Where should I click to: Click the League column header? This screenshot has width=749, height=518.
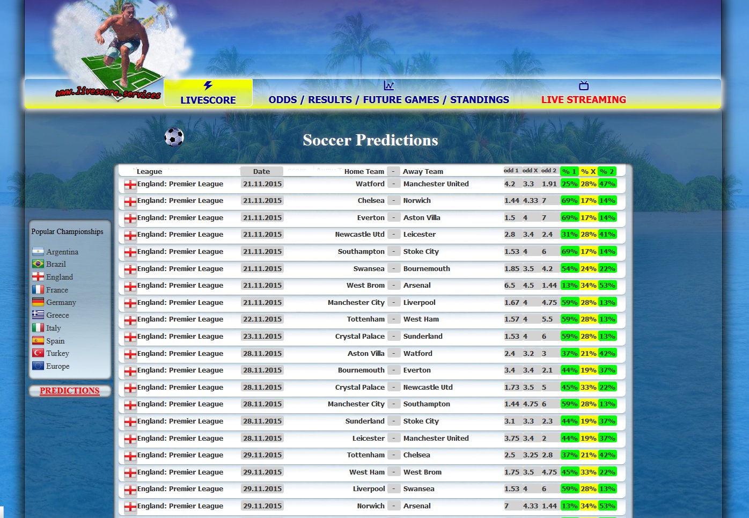[149, 172]
